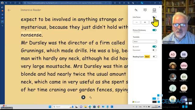Select David Howard's video tile
This screenshot has height=110, width=195.
coord(178,22)
